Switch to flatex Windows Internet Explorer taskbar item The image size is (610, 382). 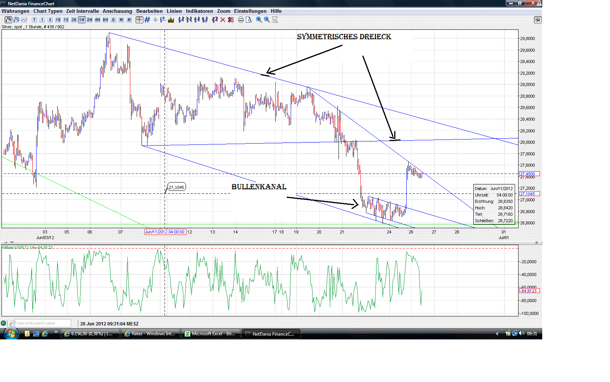(x=151, y=334)
